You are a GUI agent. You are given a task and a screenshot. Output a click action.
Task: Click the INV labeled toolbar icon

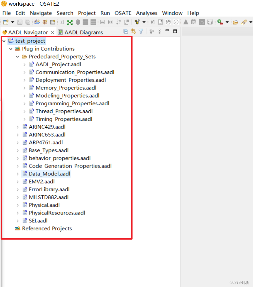(x=168, y=22)
